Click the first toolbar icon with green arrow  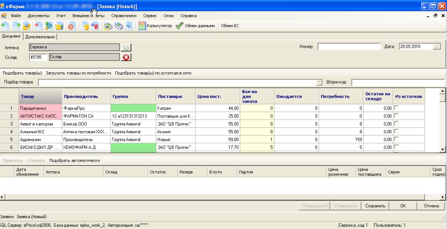5,26
